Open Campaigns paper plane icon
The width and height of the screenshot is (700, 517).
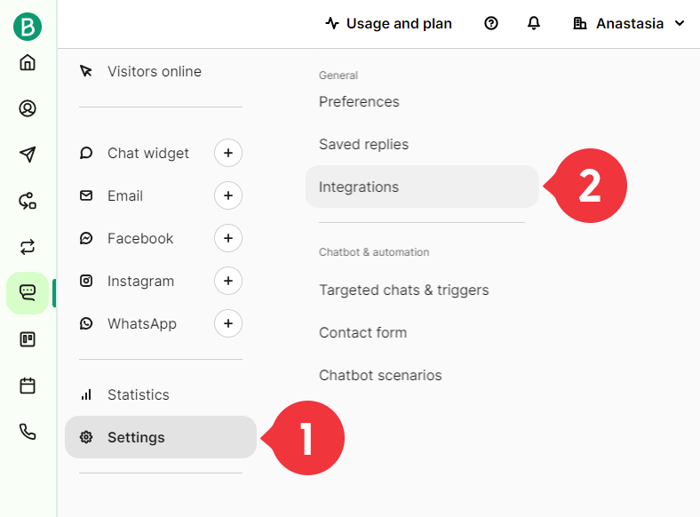[28, 155]
